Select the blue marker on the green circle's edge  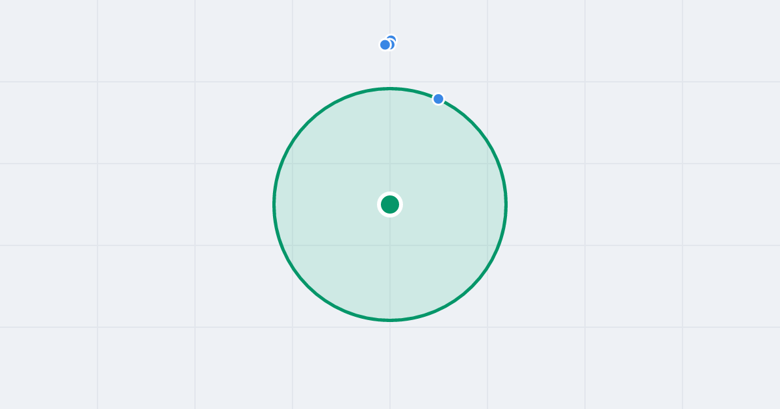[439, 99]
